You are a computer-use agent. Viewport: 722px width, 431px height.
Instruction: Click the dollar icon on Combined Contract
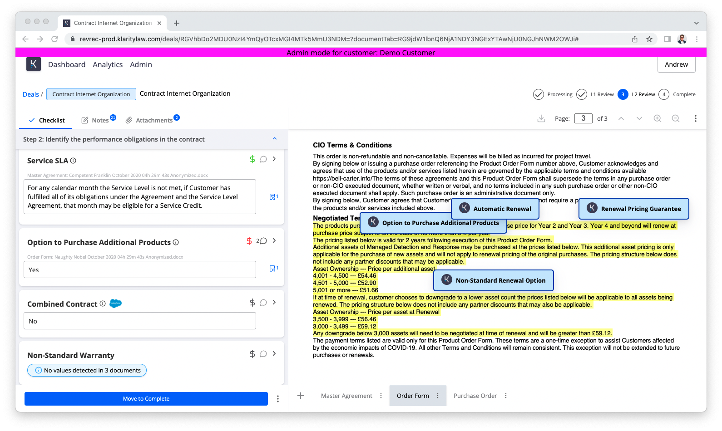(252, 303)
